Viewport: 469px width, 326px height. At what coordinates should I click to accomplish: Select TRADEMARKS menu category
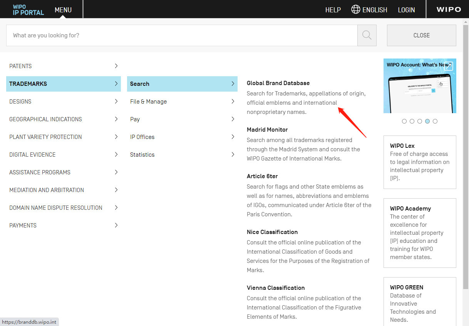tap(64, 84)
